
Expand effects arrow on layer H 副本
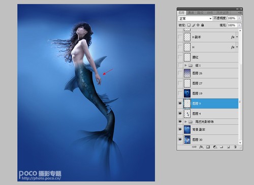(237, 37)
